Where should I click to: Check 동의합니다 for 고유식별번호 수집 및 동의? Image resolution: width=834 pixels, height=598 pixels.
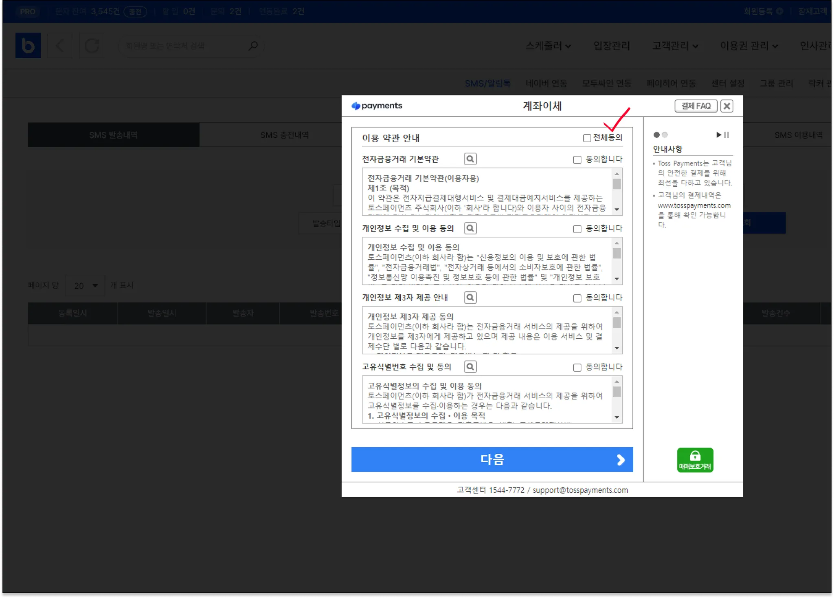(x=577, y=368)
